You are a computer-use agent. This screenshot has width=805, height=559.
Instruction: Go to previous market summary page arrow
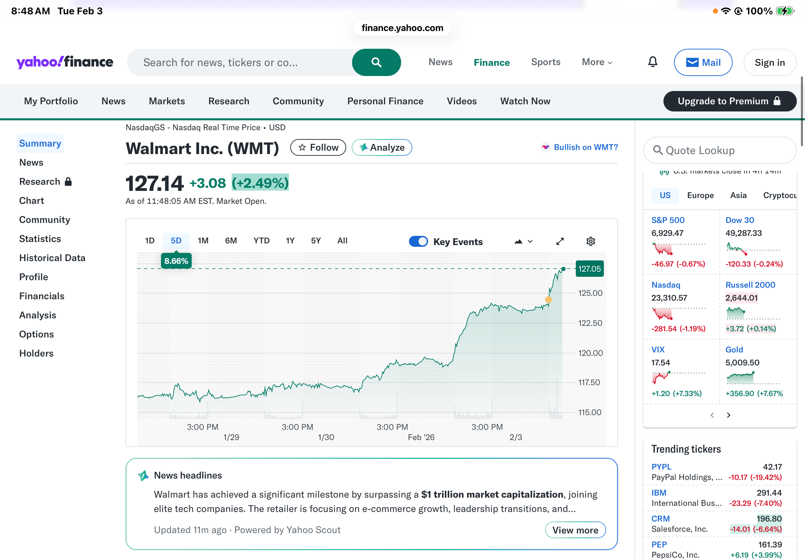[x=712, y=415]
